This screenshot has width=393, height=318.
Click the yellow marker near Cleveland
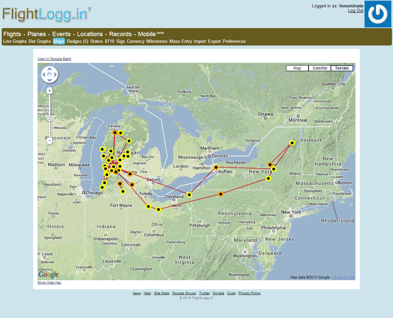point(189,195)
